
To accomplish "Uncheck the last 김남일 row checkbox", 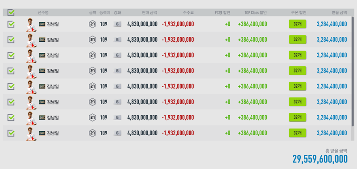I will pyautogui.click(x=11, y=133).
